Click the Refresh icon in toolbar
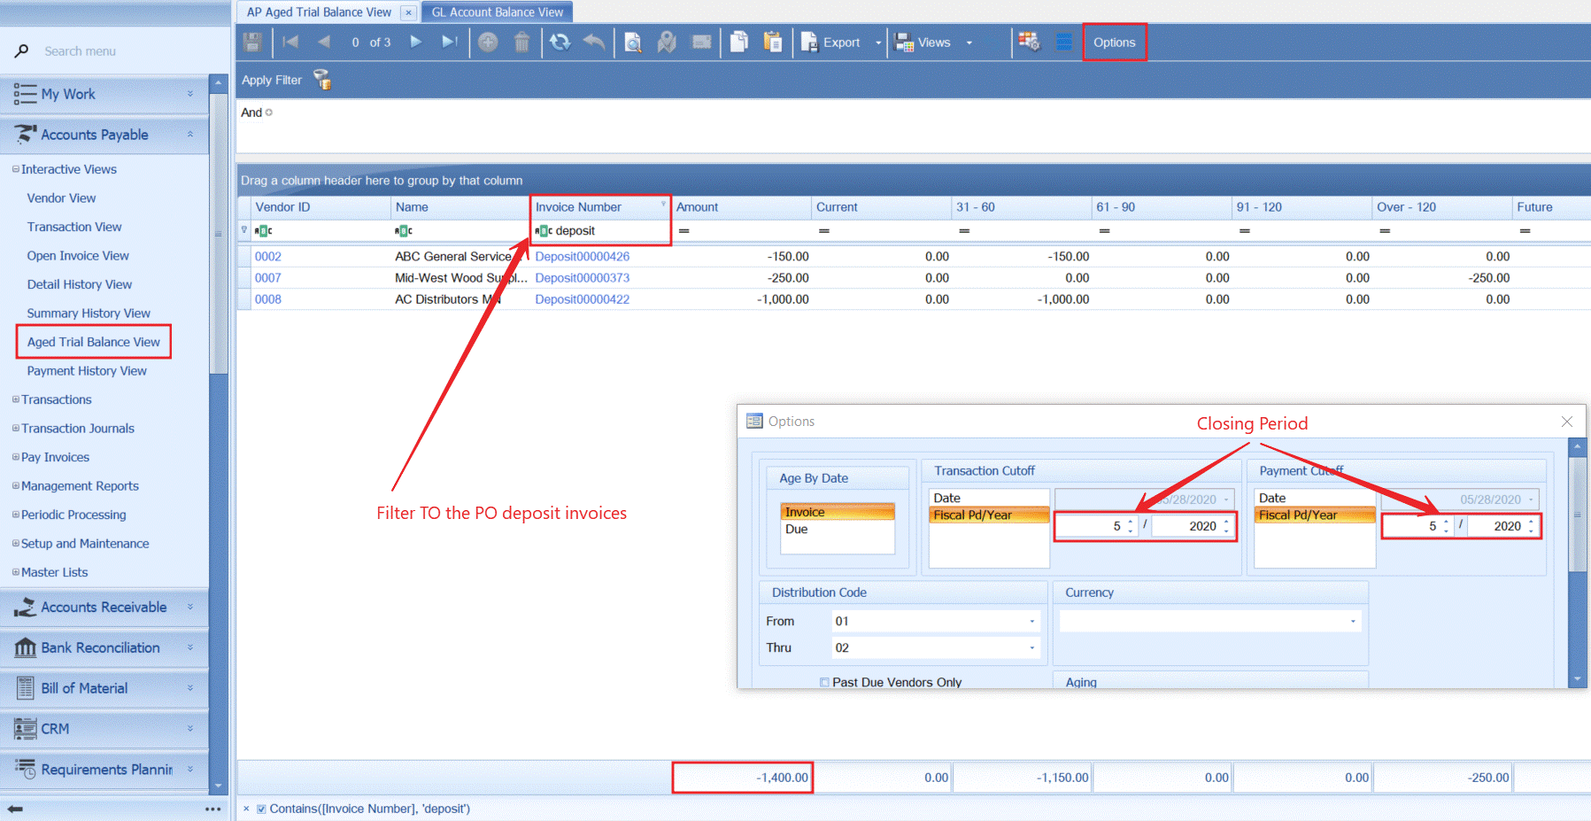Screen dimensions: 1591x821 point(560,43)
